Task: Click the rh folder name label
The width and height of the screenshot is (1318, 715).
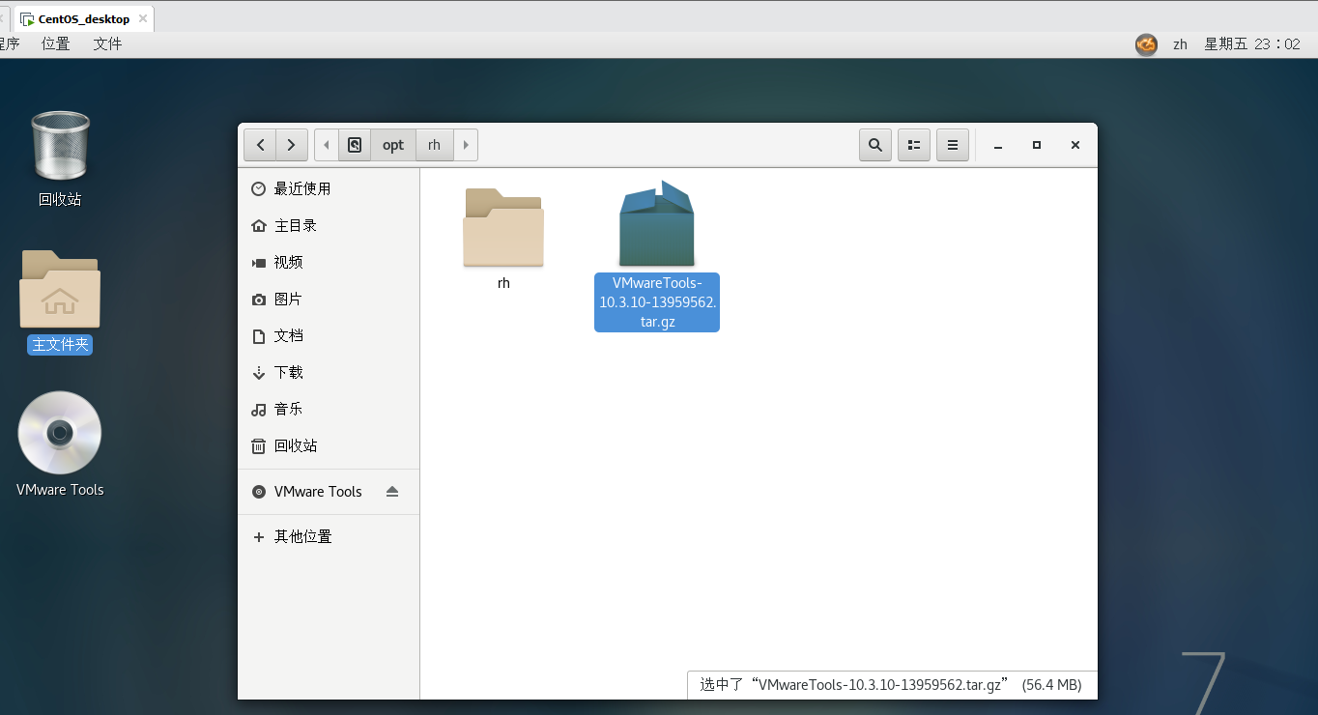Action: [503, 283]
